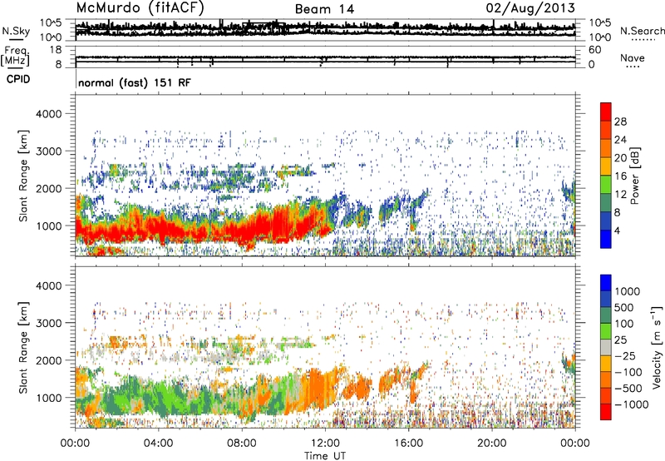Pick the Power colorbar segment between 8 and 12

(x=606, y=202)
